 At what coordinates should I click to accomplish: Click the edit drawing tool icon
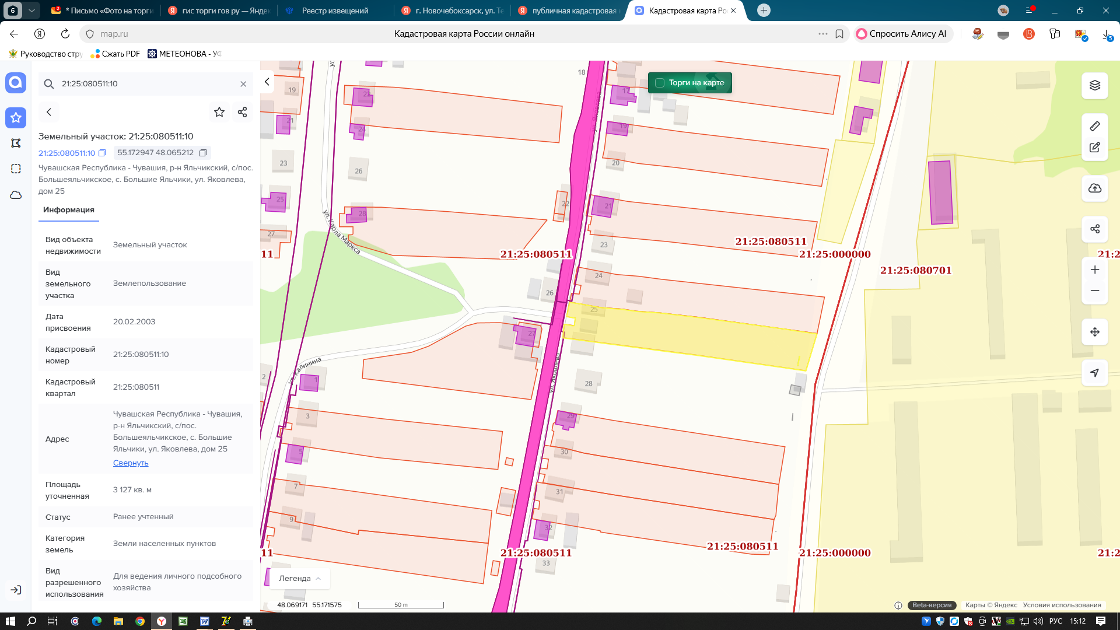[x=1094, y=148]
